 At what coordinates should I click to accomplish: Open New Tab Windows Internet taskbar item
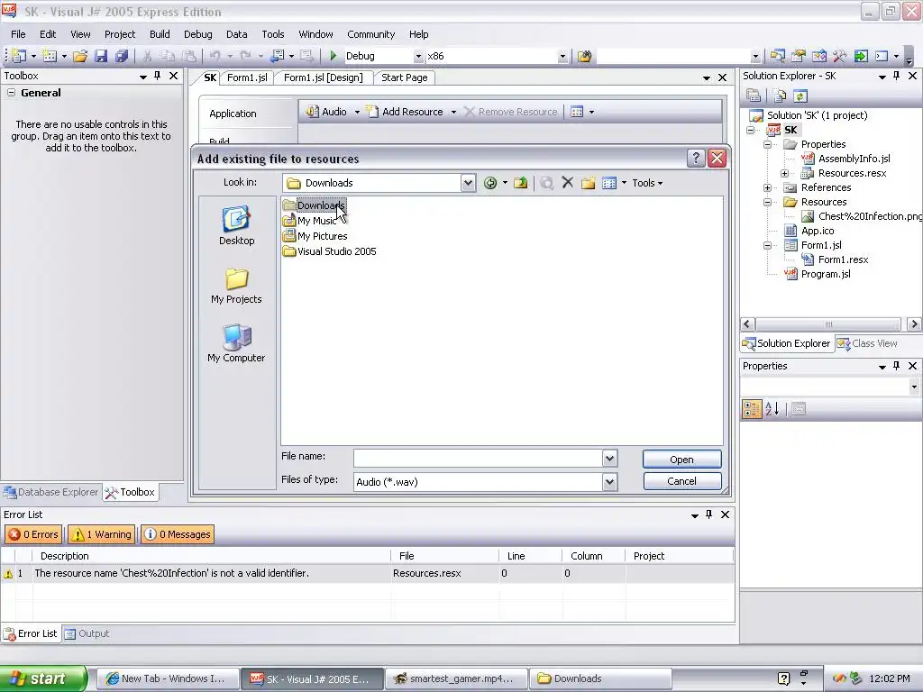click(168, 678)
